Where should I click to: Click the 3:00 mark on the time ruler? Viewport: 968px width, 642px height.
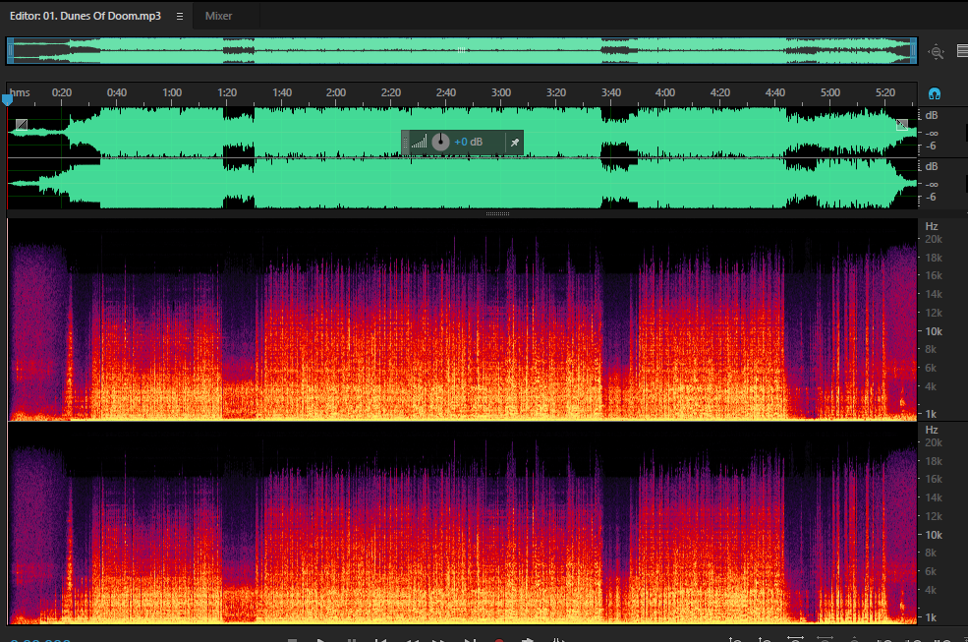tap(501, 92)
